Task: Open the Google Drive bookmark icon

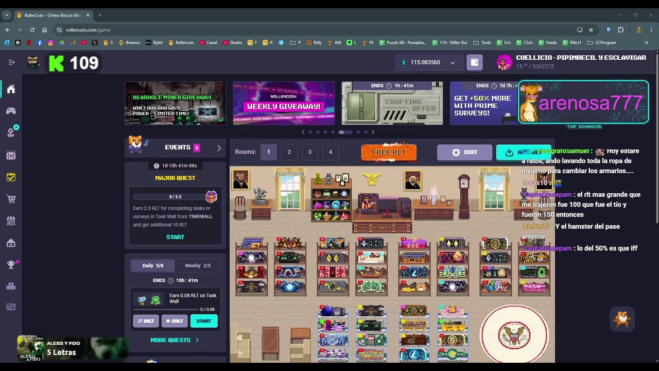Action: point(62,43)
